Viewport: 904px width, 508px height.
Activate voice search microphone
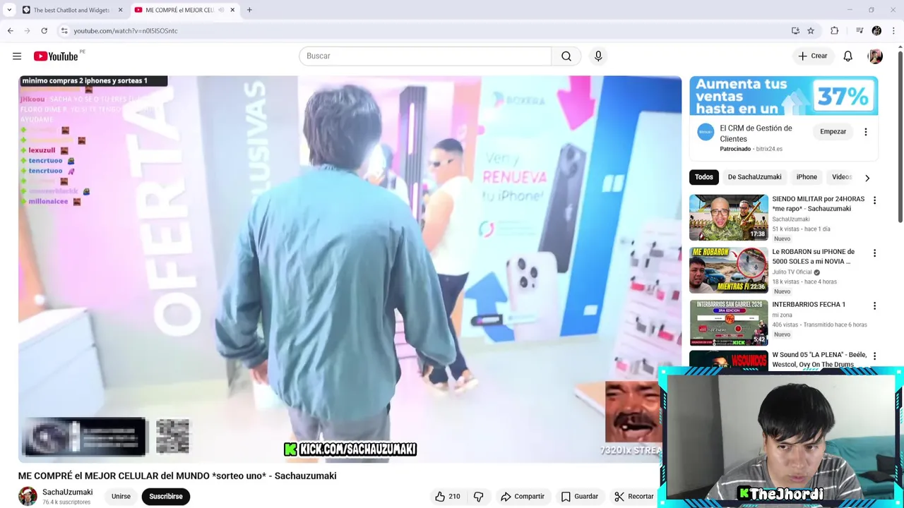coord(598,56)
